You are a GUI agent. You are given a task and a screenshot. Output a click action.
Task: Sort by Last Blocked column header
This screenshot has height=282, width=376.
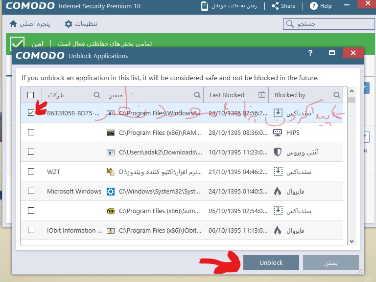coord(236,95)
